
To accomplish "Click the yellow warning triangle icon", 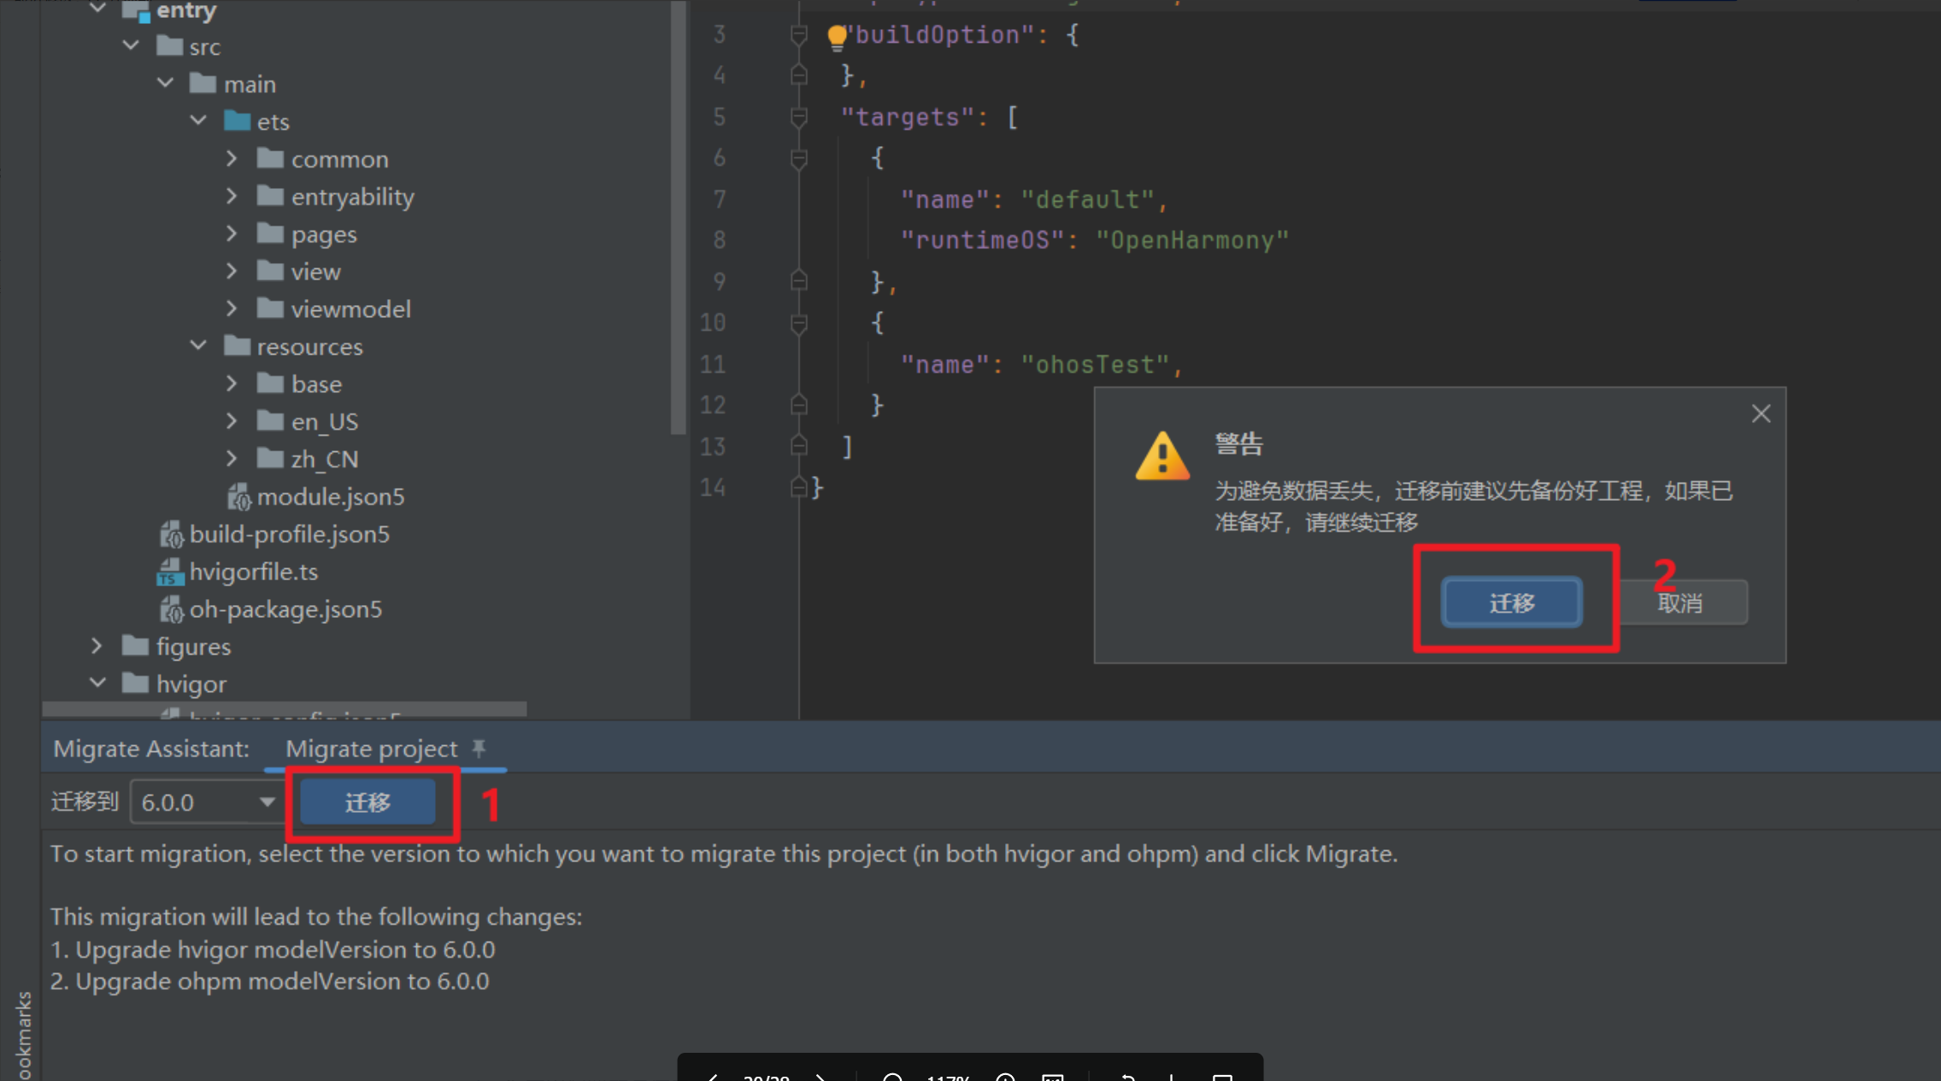I will 1162,456.
